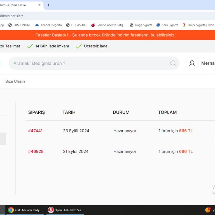Close the Otoma Lazım browser tab
Screen dimensions: 215x215
(39, 5)
